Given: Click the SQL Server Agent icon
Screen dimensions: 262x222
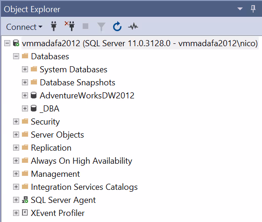Looking at the screenshot, I should pyautogui.click(x=25, y=200).
